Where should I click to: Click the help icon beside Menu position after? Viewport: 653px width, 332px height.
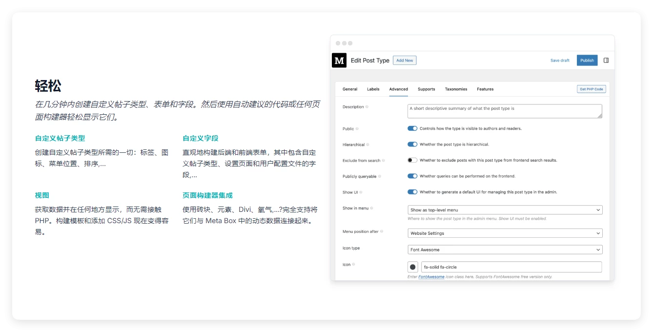click(381, 231)
